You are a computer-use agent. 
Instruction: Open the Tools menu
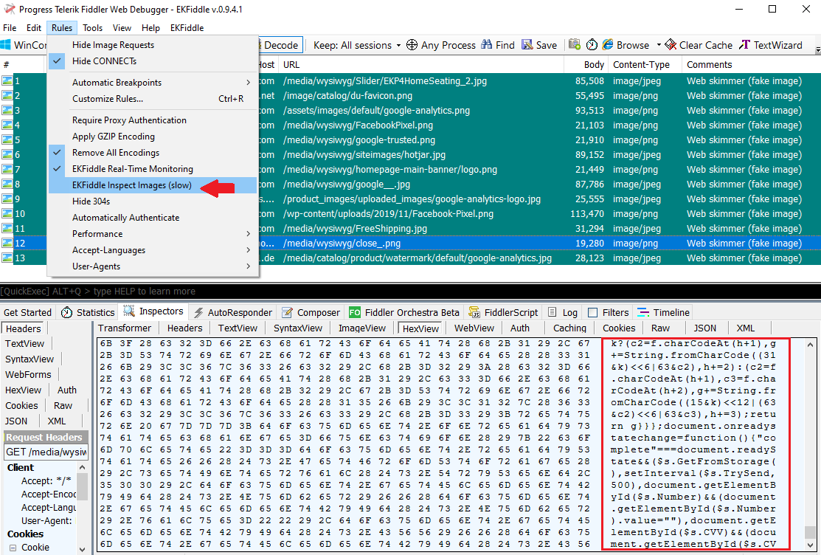(x=92, y=28)
